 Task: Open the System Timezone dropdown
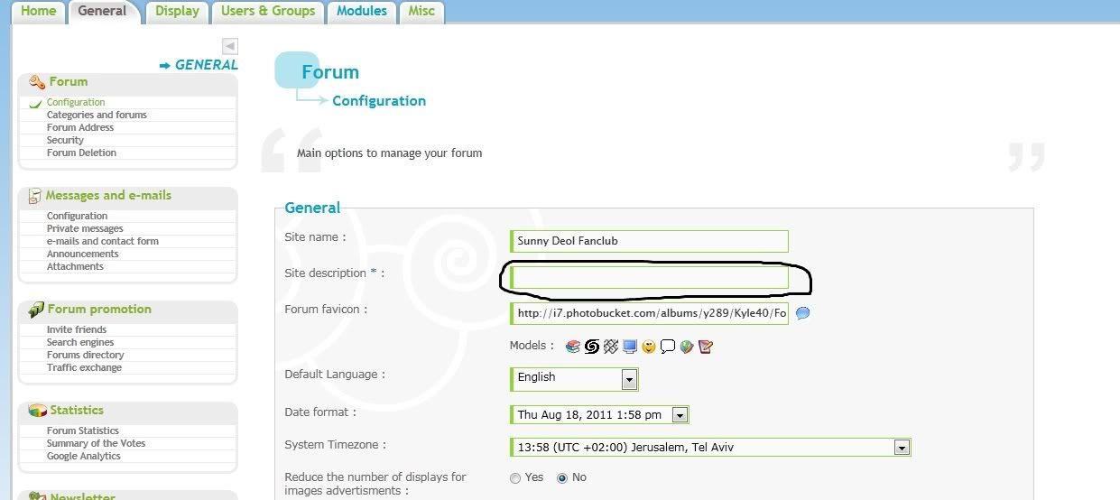click(710, 448)
